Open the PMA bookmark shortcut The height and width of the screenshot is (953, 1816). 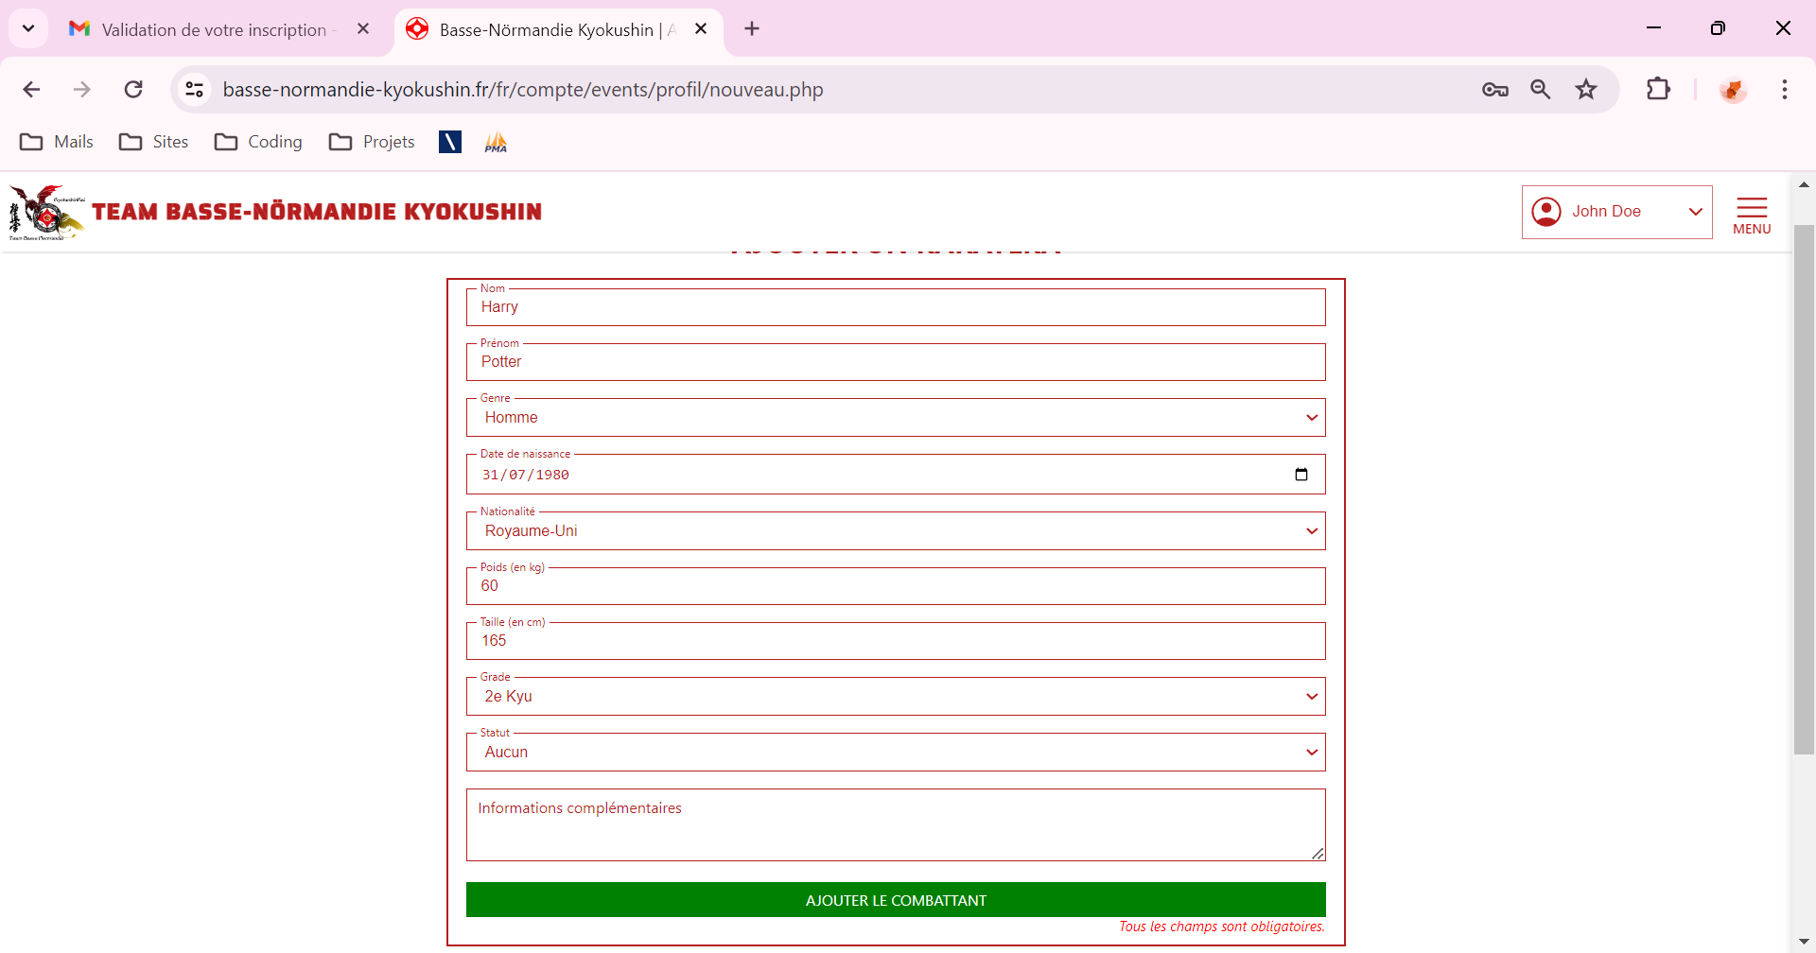tap(496, 142)
